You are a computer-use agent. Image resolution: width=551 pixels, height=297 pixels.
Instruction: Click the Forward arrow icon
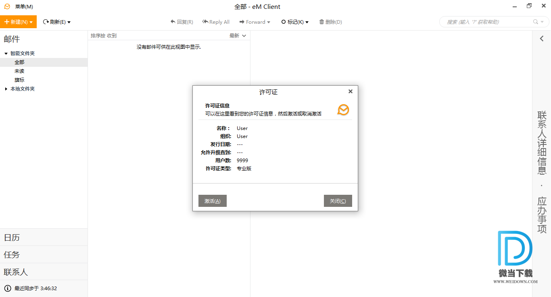242,22
